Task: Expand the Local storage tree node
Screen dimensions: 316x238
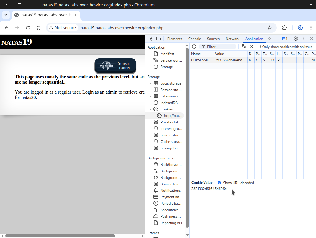Action: click(x=150, y=83)
